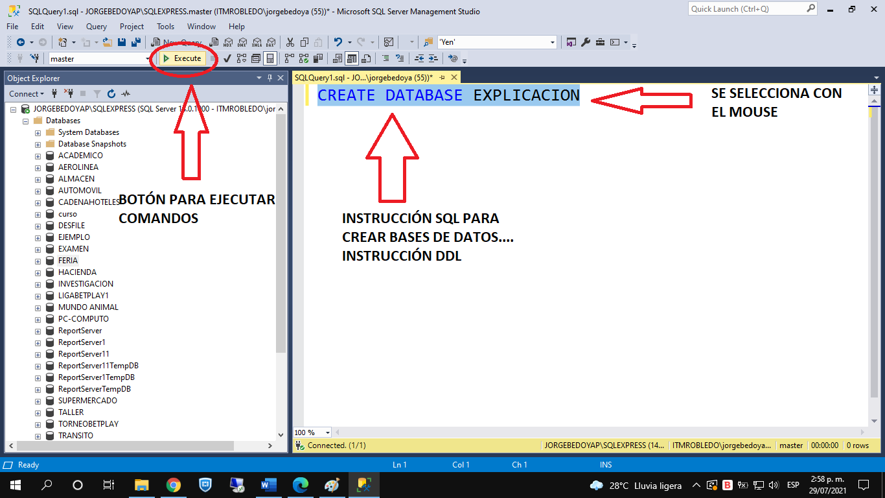Increase indent of selected lines
Screen dimensions: 885x498
[433, 58]
